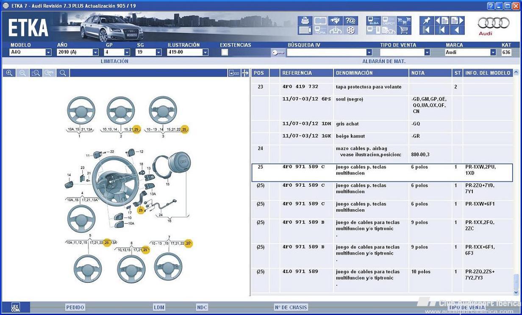Click the LEXCOM logo icon
522x315 pixels.
click(x=15, y=307)
